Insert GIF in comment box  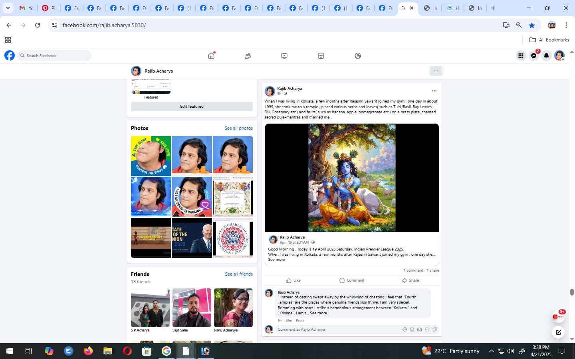tap(427, 329)
